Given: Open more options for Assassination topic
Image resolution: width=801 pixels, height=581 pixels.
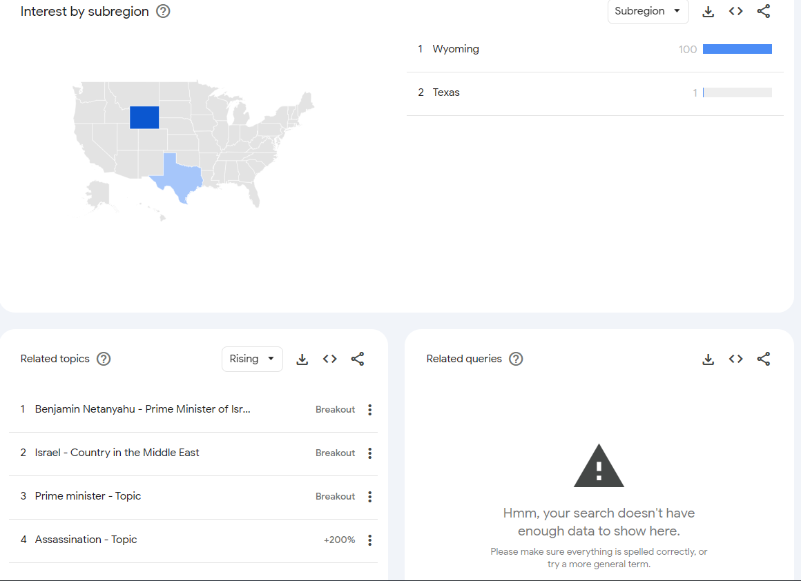Looking at the screenshot, I should click(x=370, y=540).
